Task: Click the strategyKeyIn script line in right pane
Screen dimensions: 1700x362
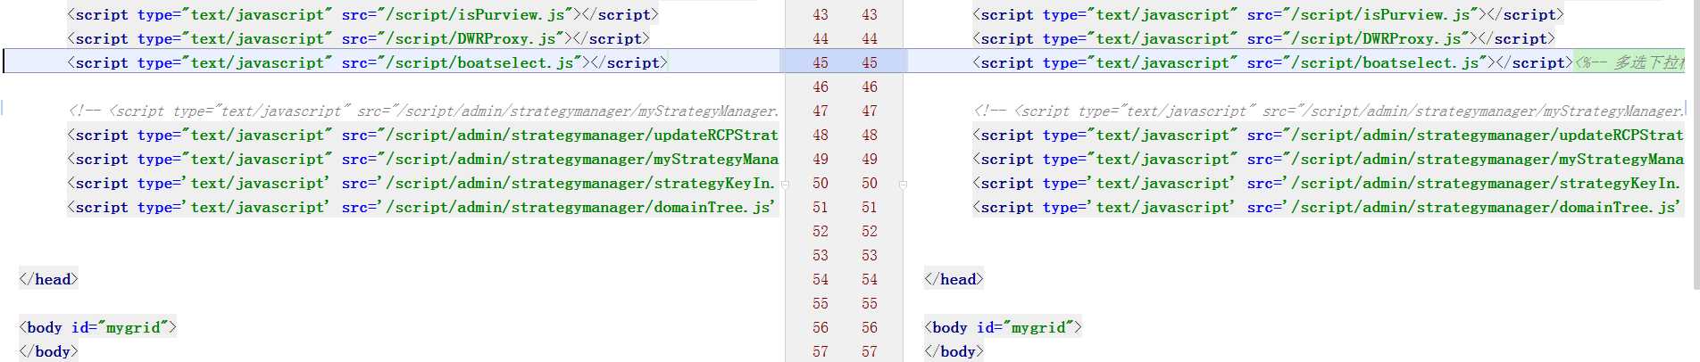Action: pos(1329,183)
